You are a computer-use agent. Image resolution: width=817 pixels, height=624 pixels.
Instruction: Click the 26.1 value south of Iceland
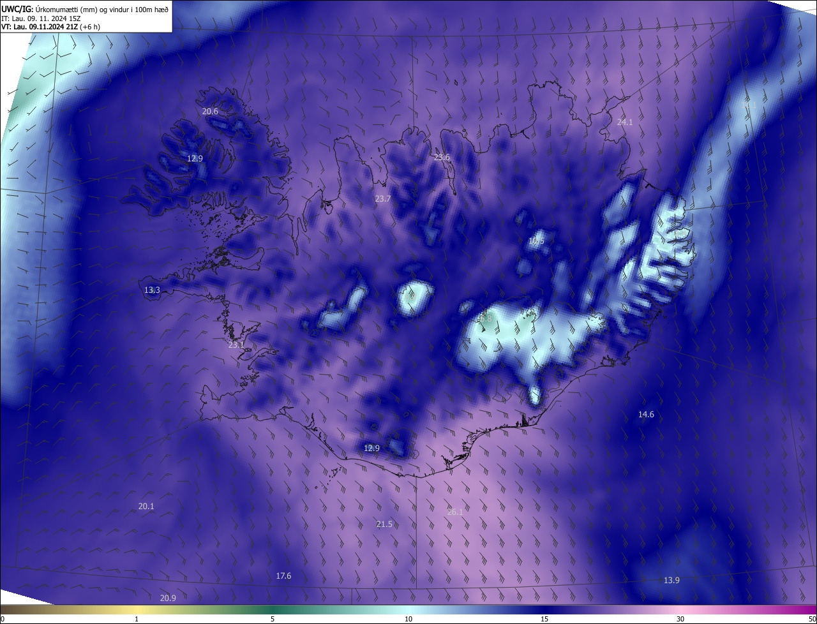click(455, 512)
